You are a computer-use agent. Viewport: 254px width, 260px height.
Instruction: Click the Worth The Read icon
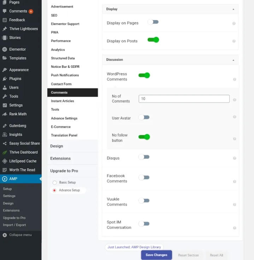[x=5, y=170]
